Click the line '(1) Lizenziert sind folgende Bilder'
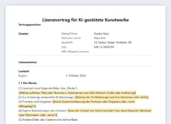The height and width of the screenshot is (124, 171). tap(48, 88)
